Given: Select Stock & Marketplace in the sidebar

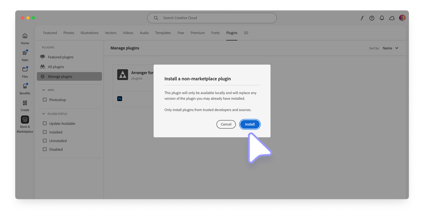Looking at the screenshot, I should coord(25,122).
